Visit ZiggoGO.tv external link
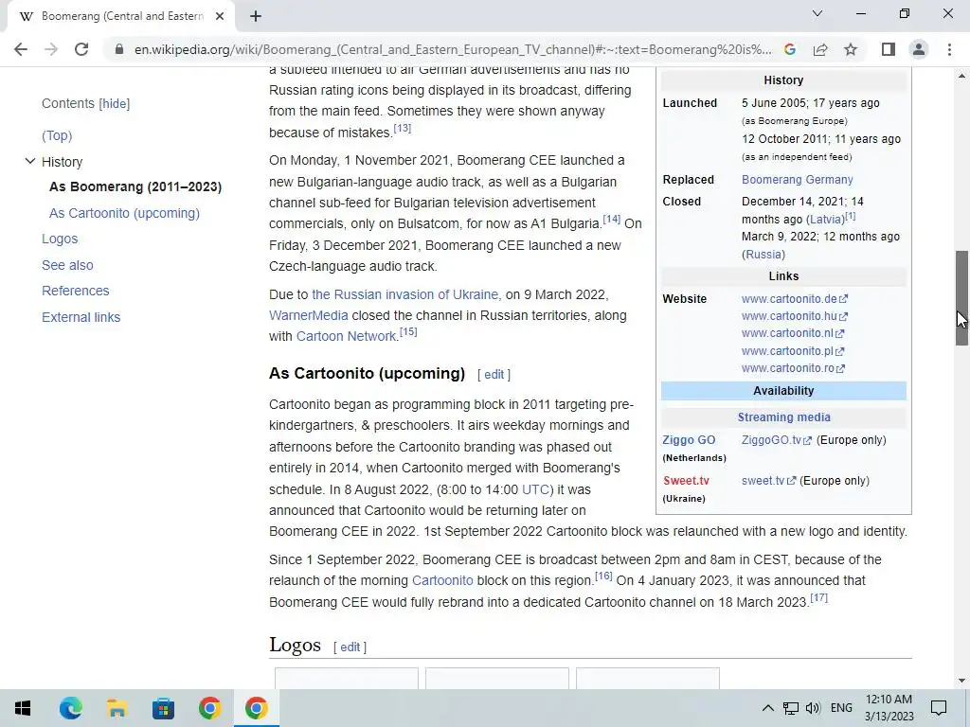This screenshot has width=970, height=727. [x=777, y=440]
